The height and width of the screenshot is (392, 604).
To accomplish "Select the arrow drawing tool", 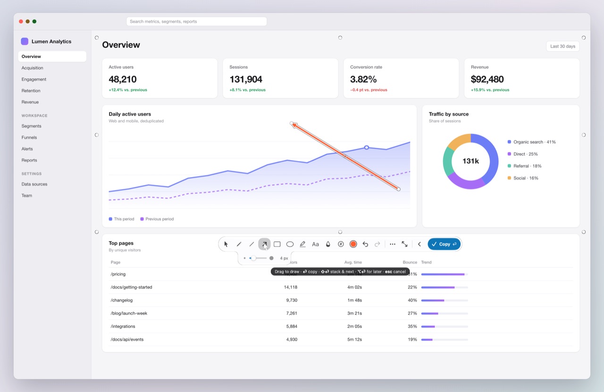I will click(x=264, y=244).
